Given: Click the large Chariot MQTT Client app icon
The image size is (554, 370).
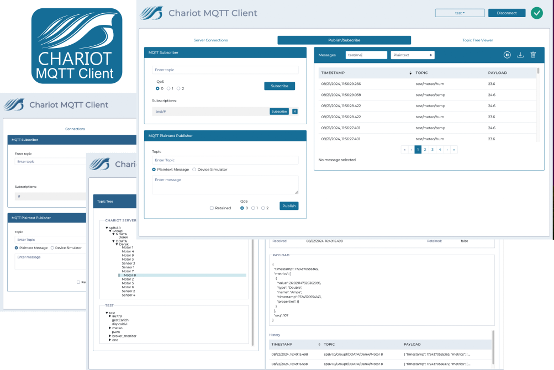Looking at the screenshot, I should point(77,46).
